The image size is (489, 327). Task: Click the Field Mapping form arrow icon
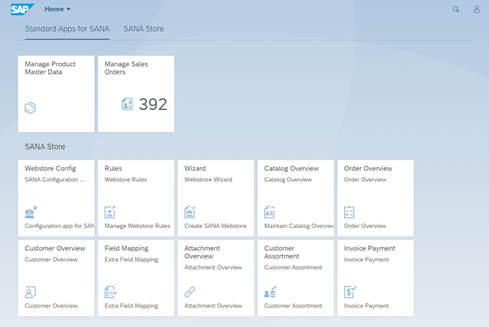click(111, 292)
